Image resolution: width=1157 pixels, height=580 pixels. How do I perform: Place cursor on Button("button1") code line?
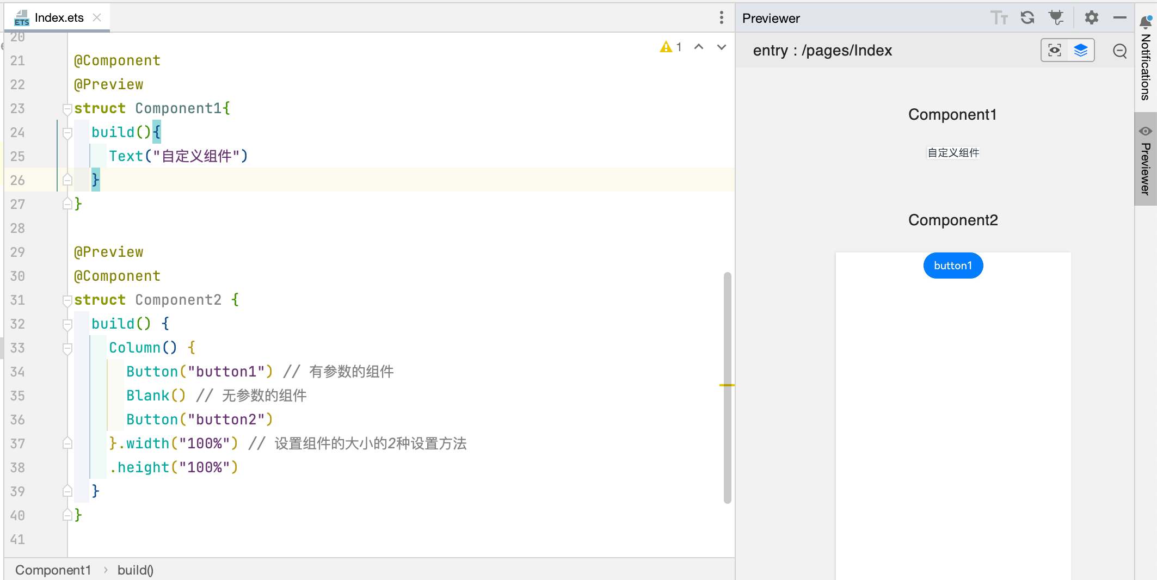199,372
